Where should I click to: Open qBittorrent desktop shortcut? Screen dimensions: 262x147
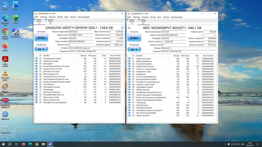[5, 115]
